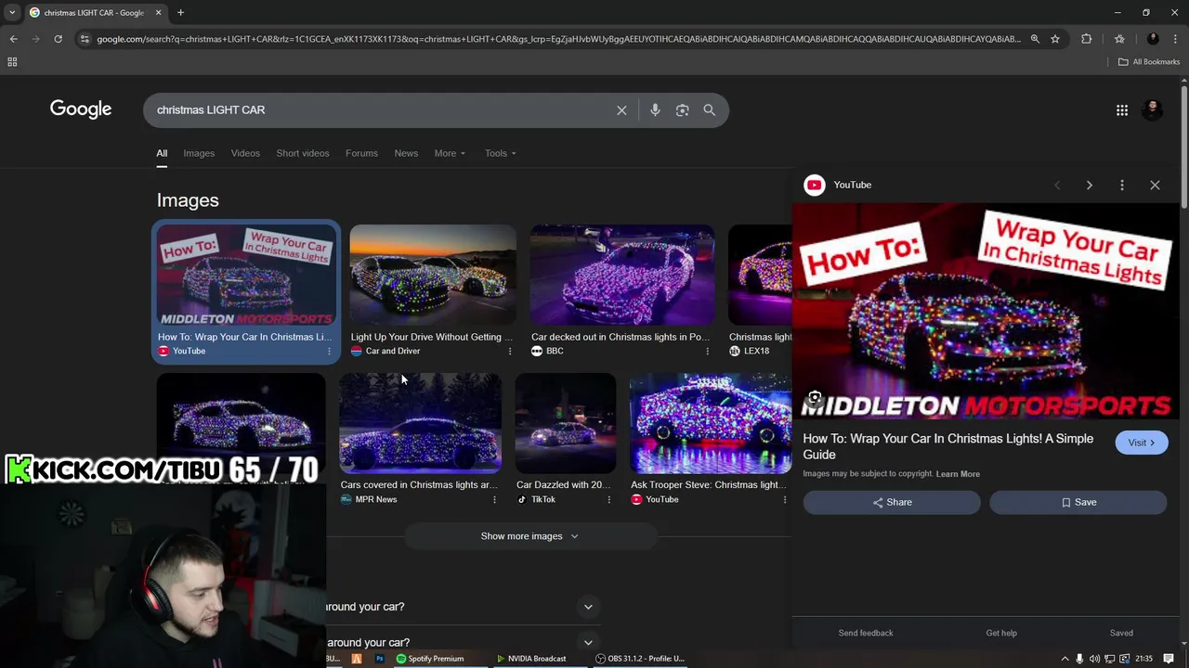Screen dimensions: 1189x668
Task: Switch to the Images tab
Action: (x=199, y=154)
